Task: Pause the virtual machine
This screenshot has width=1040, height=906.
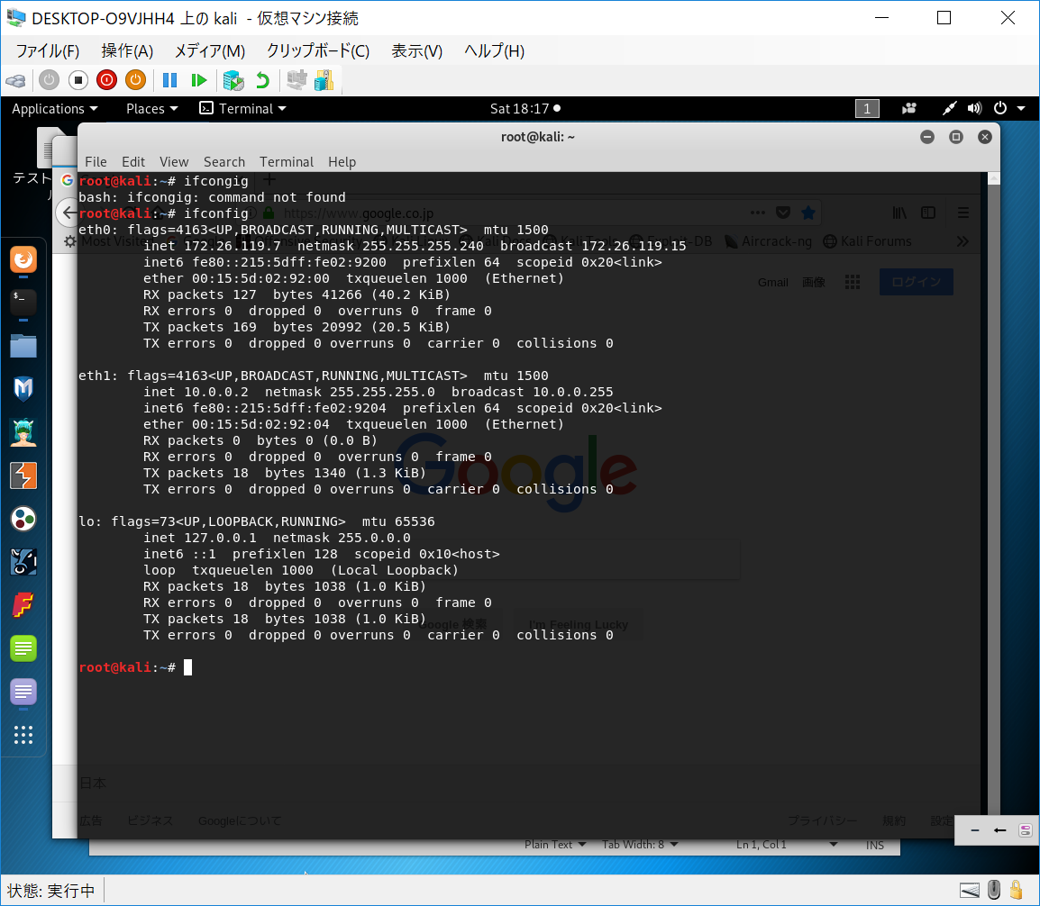Action: pos(169,80)
